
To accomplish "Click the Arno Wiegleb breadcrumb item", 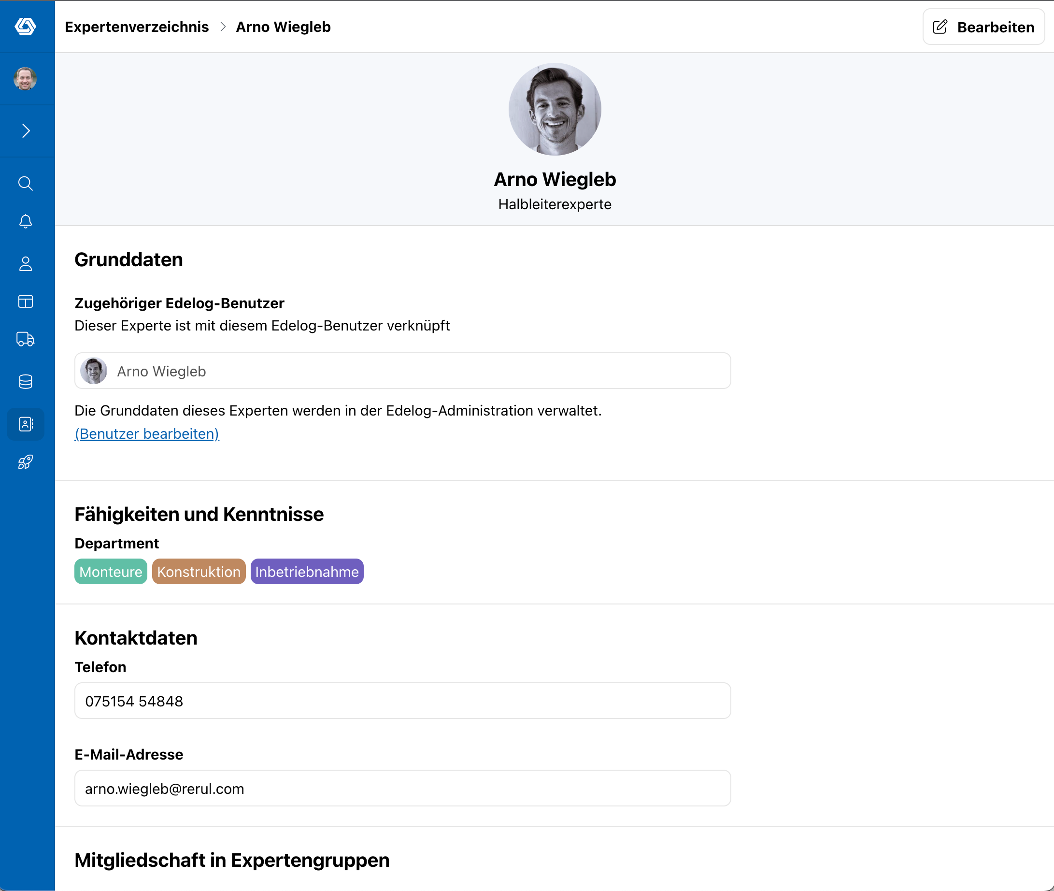I will pos(284,27).
